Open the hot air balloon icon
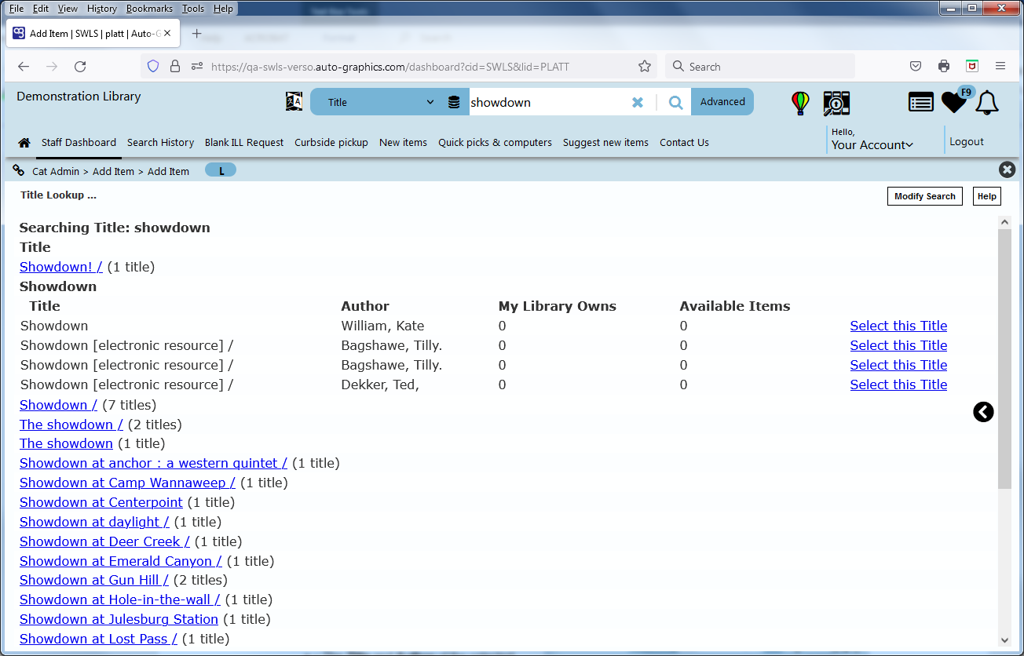The width and height of the screenshot is (1024, 656). pyautogui.click(x=800, y=103)
